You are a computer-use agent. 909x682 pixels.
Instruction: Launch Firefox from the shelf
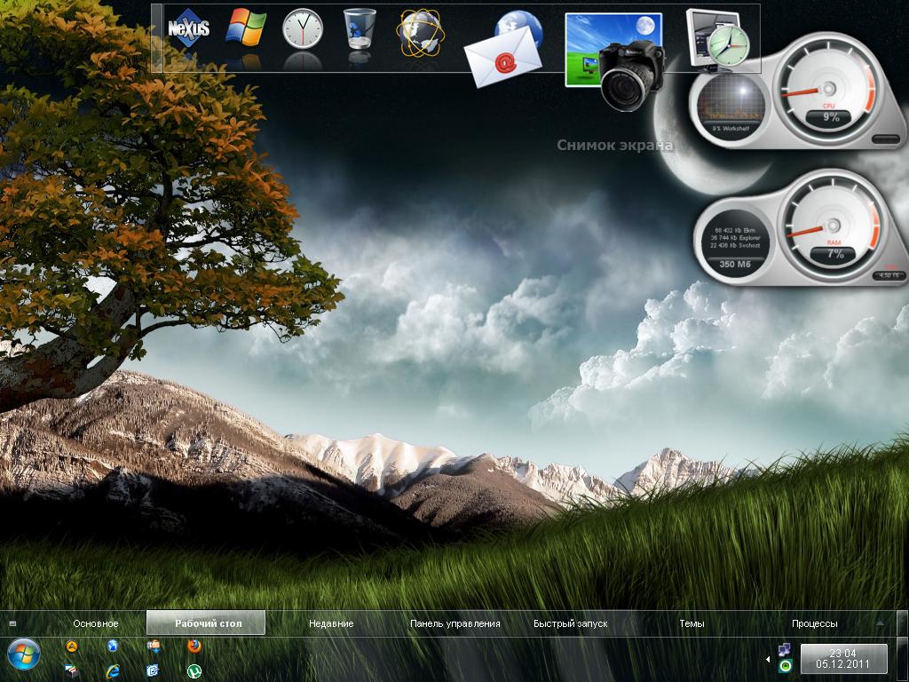[194, 646]
